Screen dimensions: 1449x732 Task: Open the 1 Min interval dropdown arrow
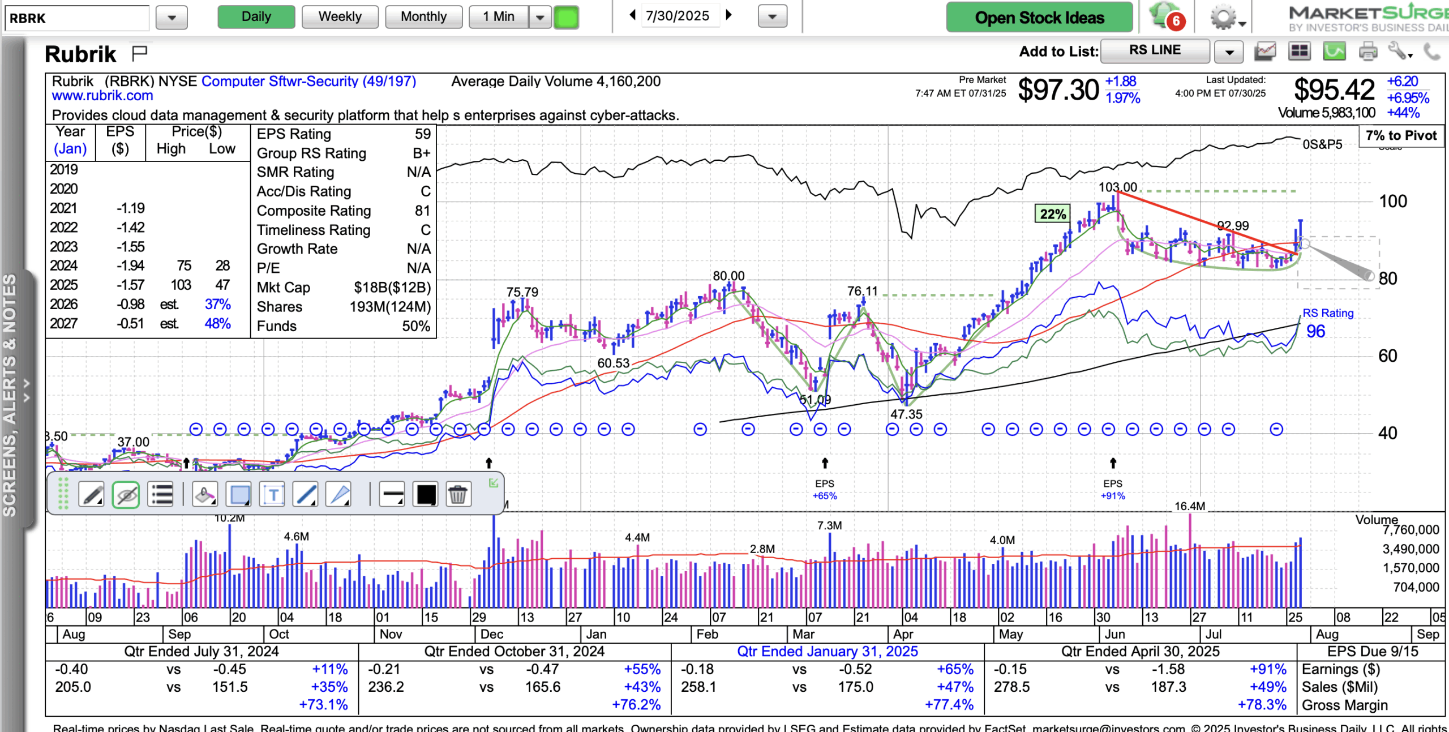[x=540, y=17]
